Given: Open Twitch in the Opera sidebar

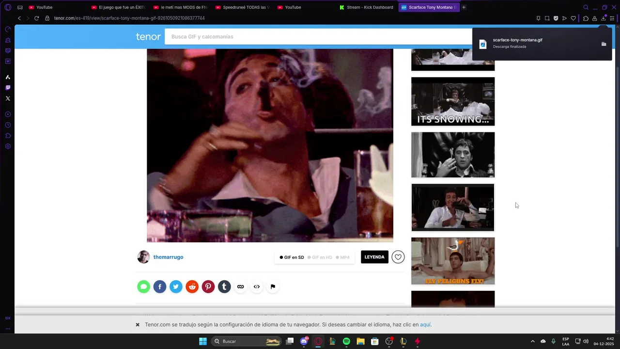Looking at the screenshot, I should [8, 88].
